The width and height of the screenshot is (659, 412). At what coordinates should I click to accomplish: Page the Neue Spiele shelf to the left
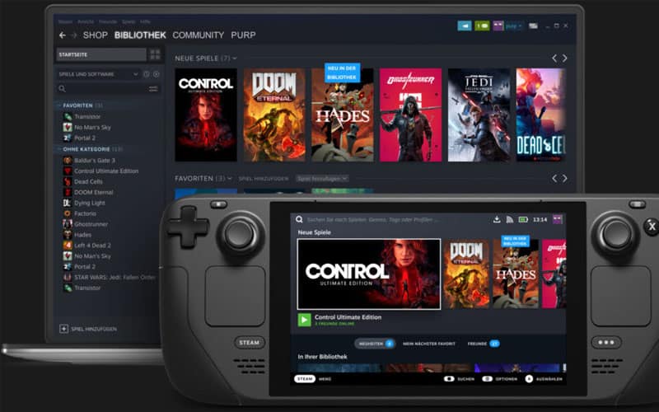point(554,58)
